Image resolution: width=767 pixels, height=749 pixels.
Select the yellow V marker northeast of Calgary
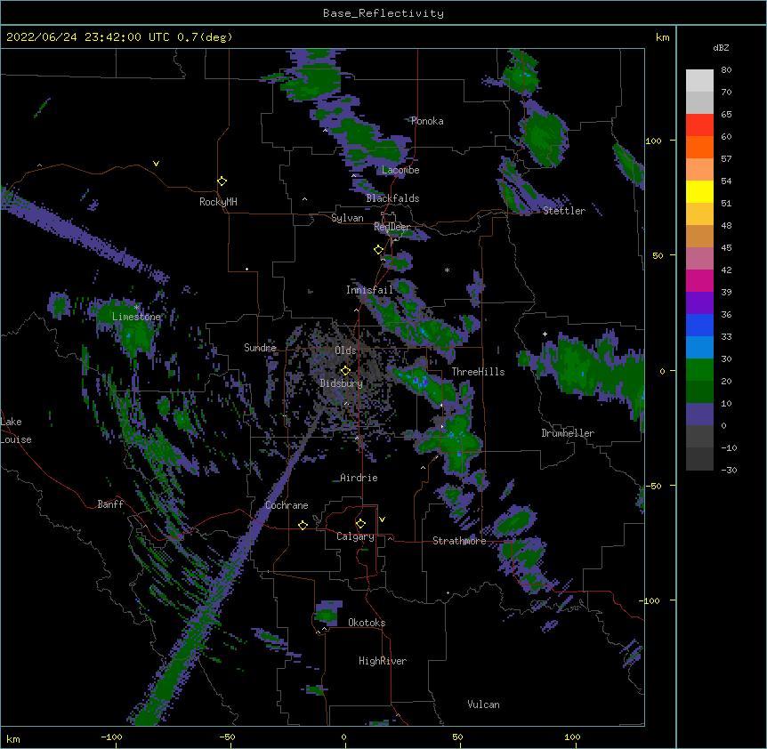382,519
